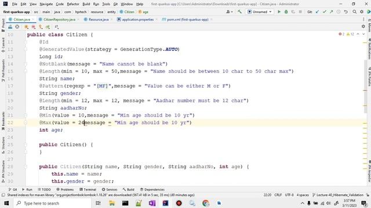371x208 pixels.
Task: Click the green Run button in toolbar
Action: (x=279, y=12)
